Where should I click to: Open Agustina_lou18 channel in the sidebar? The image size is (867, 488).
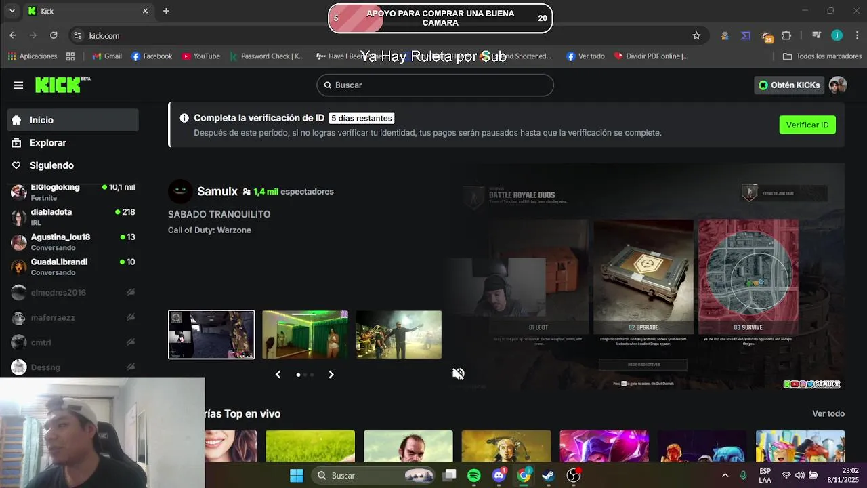(x=73, y=242)
